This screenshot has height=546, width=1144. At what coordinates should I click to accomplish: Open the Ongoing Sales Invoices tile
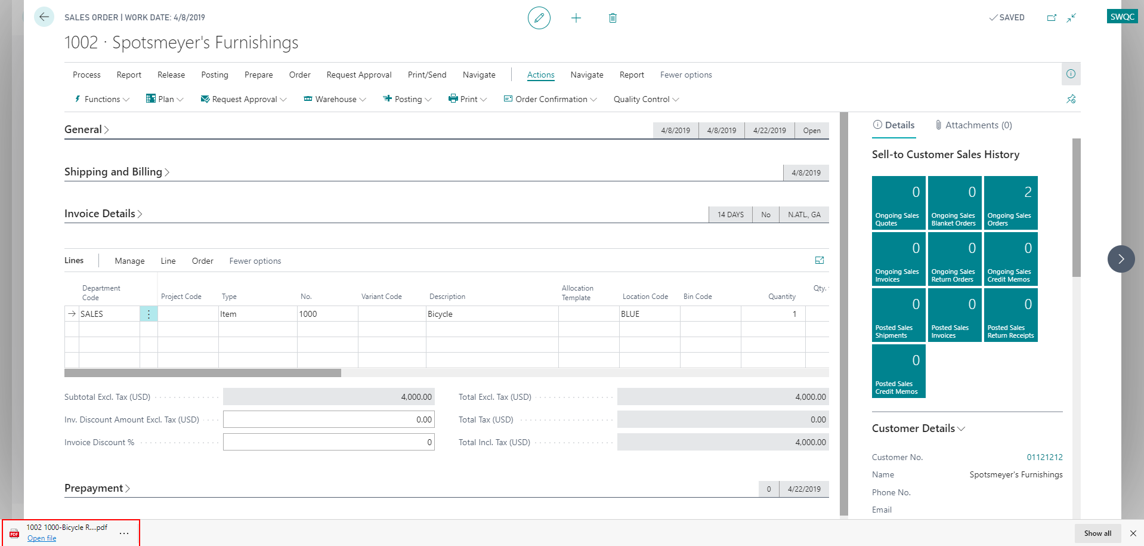[x=899, y=259]
